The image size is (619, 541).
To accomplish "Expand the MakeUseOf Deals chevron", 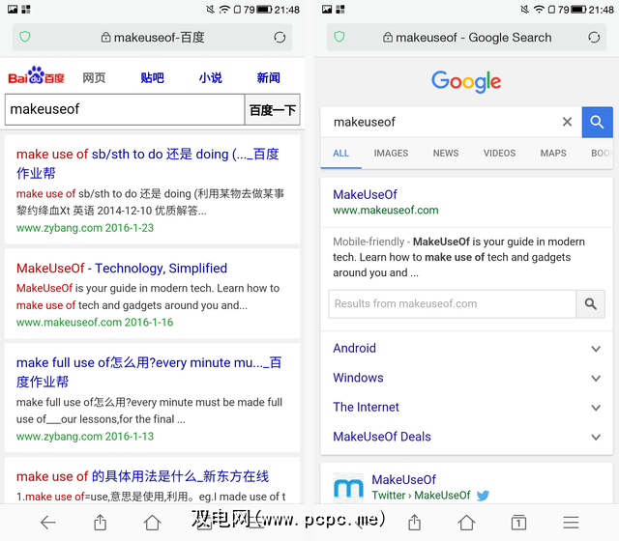I will click(596, 437).
